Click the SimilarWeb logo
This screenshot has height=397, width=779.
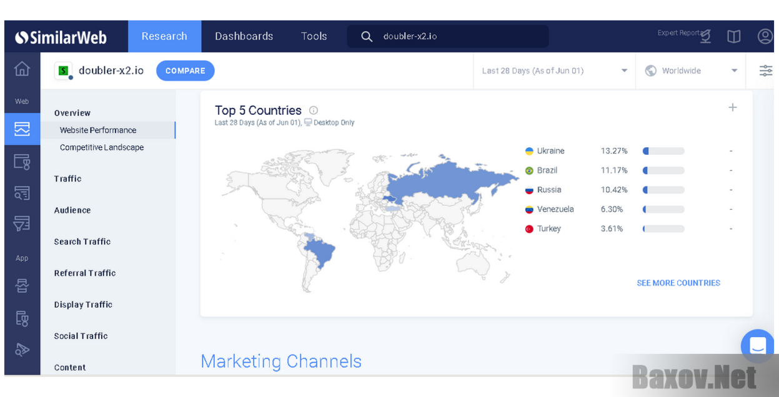pyautogui.click(x=61, y=37)
